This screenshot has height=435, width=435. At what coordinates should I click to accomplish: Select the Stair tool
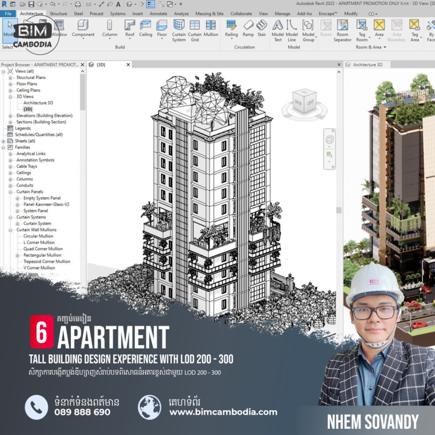pos(262,29)
